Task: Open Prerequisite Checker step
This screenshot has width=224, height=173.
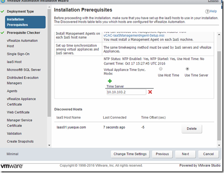Action: (x=24, y=33)
